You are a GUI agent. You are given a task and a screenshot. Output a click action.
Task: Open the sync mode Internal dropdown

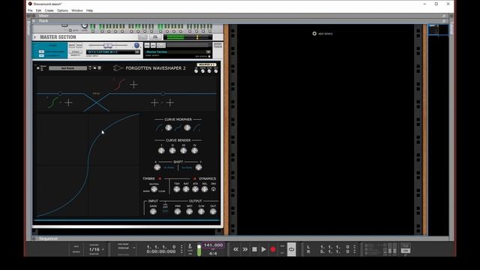pyautogui.click(x=126, y=248)
